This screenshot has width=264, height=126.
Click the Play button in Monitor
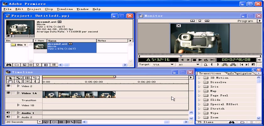200,60
